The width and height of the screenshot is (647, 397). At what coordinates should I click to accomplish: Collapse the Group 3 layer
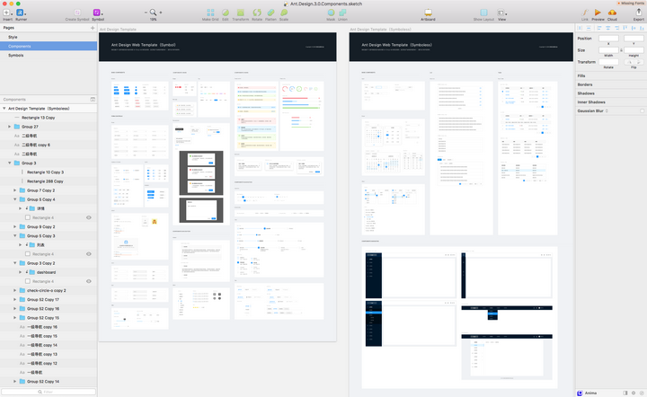[10, 163]
